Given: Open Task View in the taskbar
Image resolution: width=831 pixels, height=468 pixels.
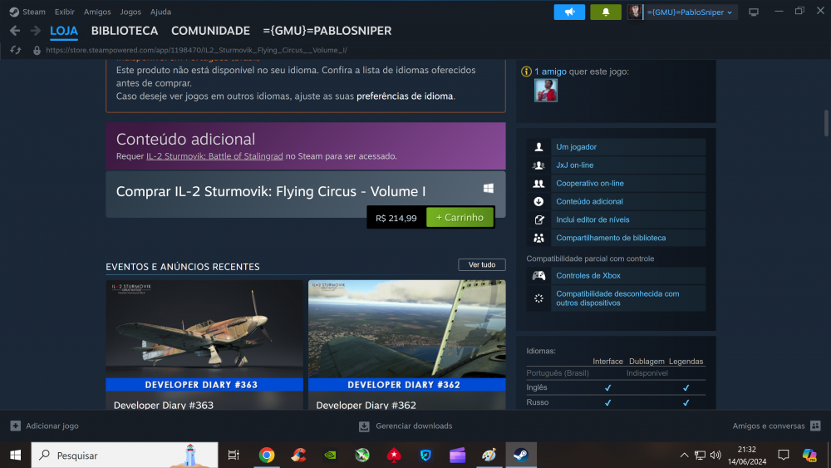Looking at the screenshot, I should tap(234, 455).
